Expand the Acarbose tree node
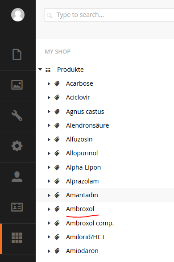This screenshot has height=262, width=174. pyautogui.click(x=49, y=83)
